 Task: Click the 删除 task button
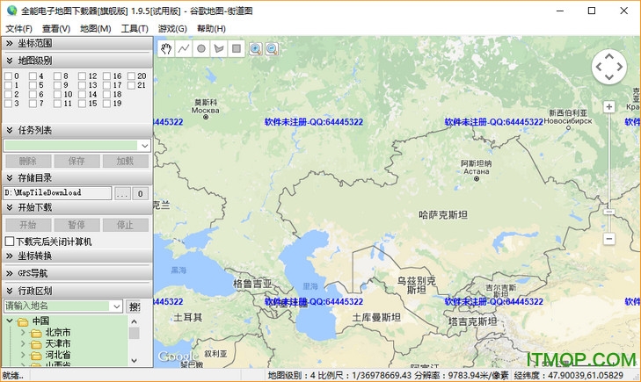(28, 162)
